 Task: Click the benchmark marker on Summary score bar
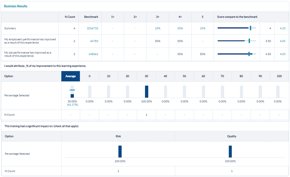click(250, 28)
